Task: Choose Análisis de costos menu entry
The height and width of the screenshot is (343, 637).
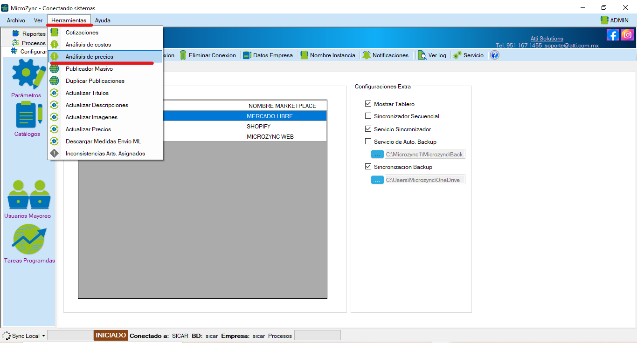Action: (x=105, y=45)
